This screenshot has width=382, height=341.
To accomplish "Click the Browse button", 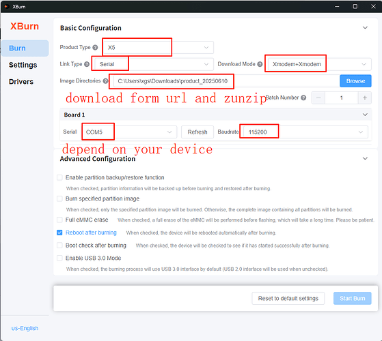I will click(355, 81).
